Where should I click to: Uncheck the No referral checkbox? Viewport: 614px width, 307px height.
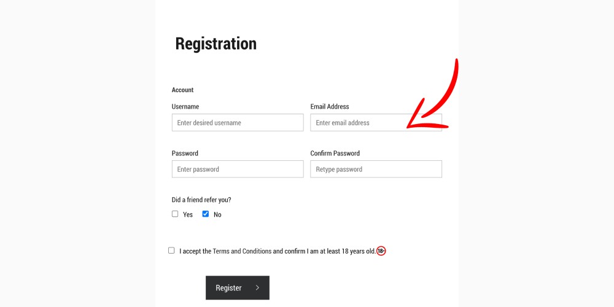(206, 214)
